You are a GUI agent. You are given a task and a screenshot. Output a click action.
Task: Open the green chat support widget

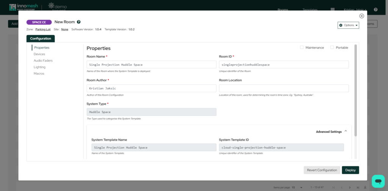(378, 181)
